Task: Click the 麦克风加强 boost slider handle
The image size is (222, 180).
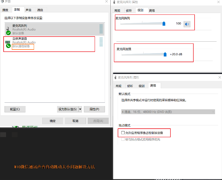Action: (165, 54)
